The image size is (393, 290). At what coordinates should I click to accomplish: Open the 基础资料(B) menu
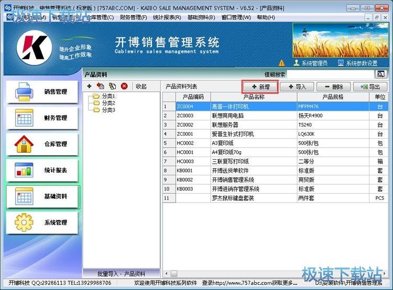coord(201,17)
